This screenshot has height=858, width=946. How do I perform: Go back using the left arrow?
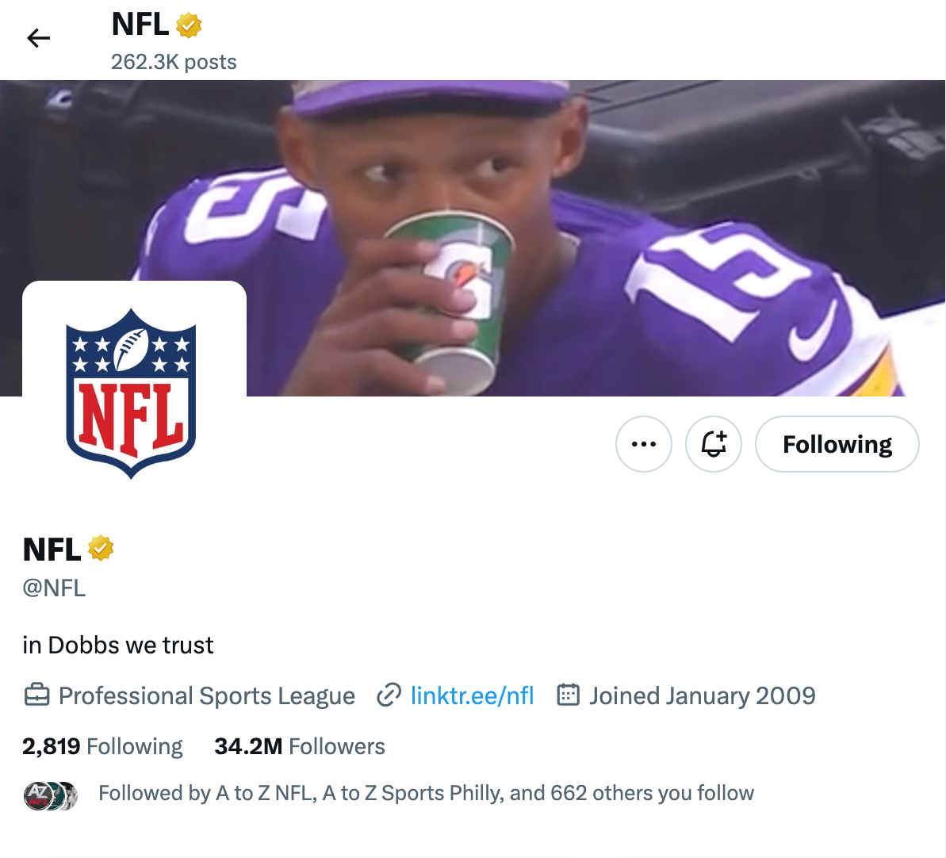click(x=38, y=38)
